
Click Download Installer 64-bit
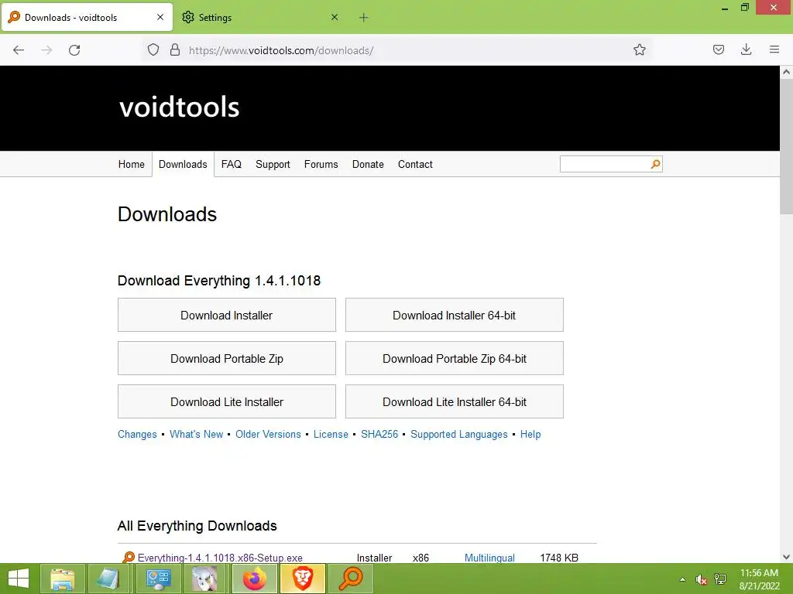tap(454, 316)
